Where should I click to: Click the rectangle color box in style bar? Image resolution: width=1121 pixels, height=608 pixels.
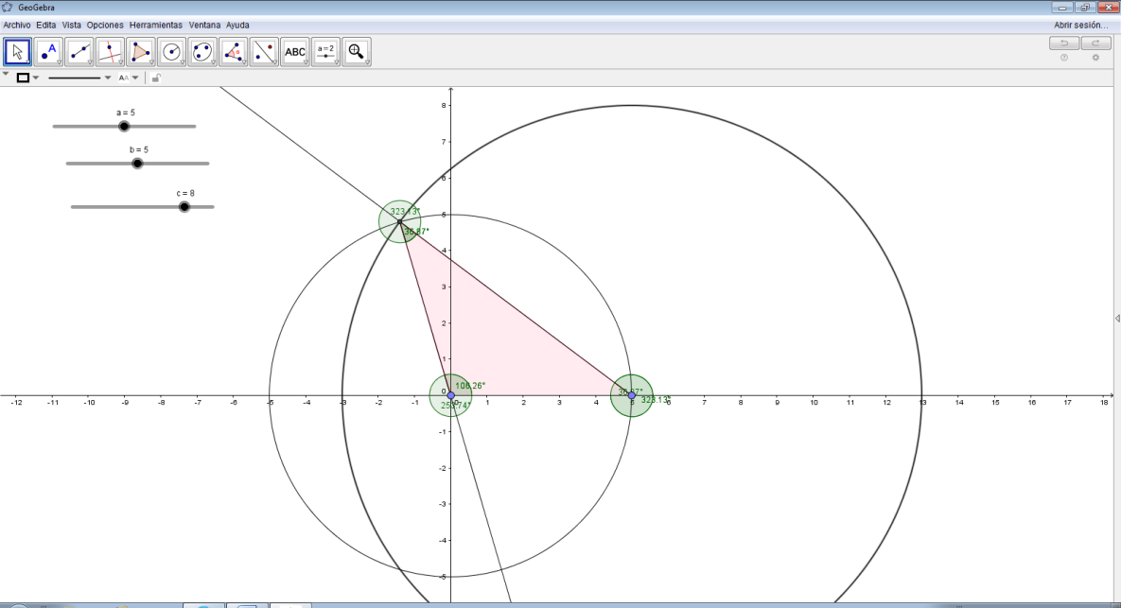23,78
